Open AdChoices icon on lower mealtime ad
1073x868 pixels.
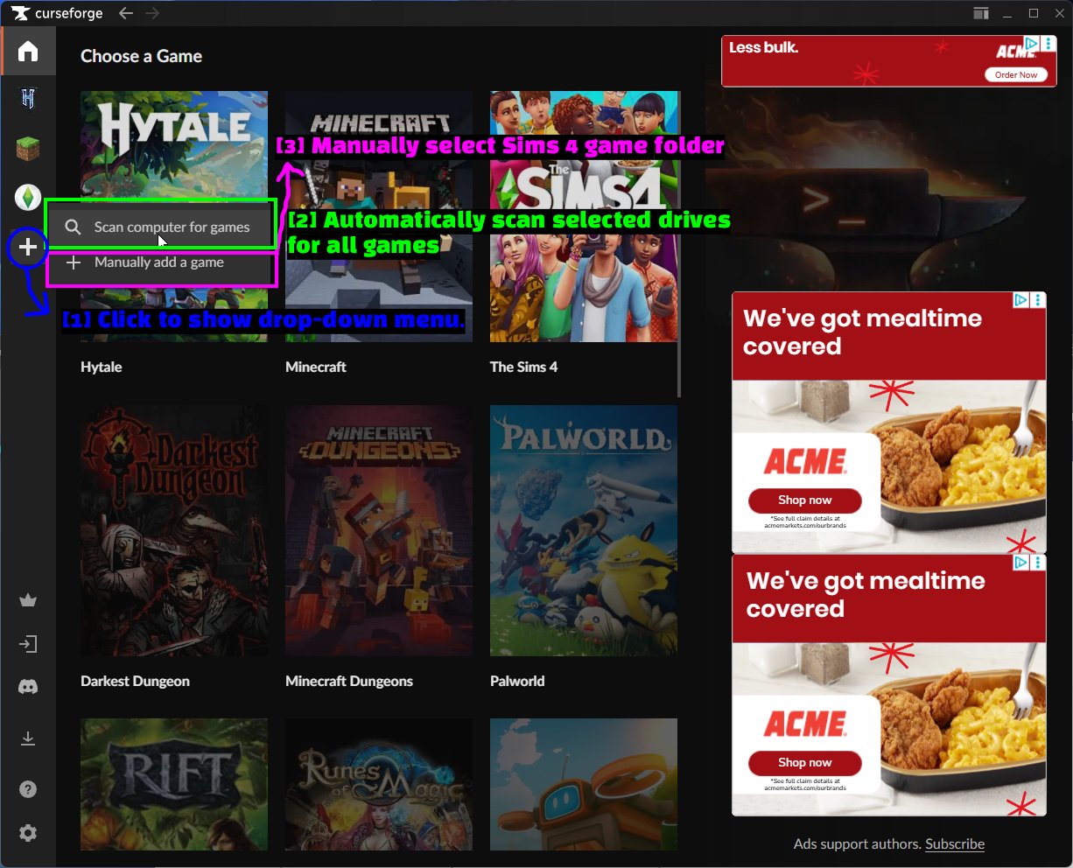[1020, 563]
